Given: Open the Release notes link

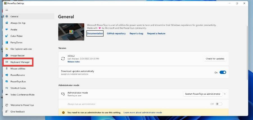Looking at the screenshot, I should [74, 62].
